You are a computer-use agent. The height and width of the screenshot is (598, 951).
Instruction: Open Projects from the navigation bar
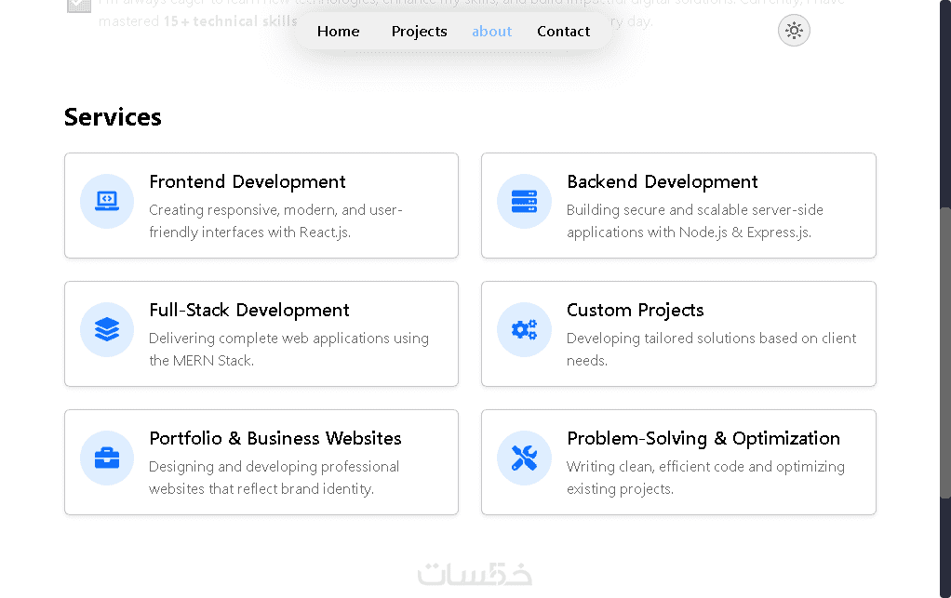[419, 32]
